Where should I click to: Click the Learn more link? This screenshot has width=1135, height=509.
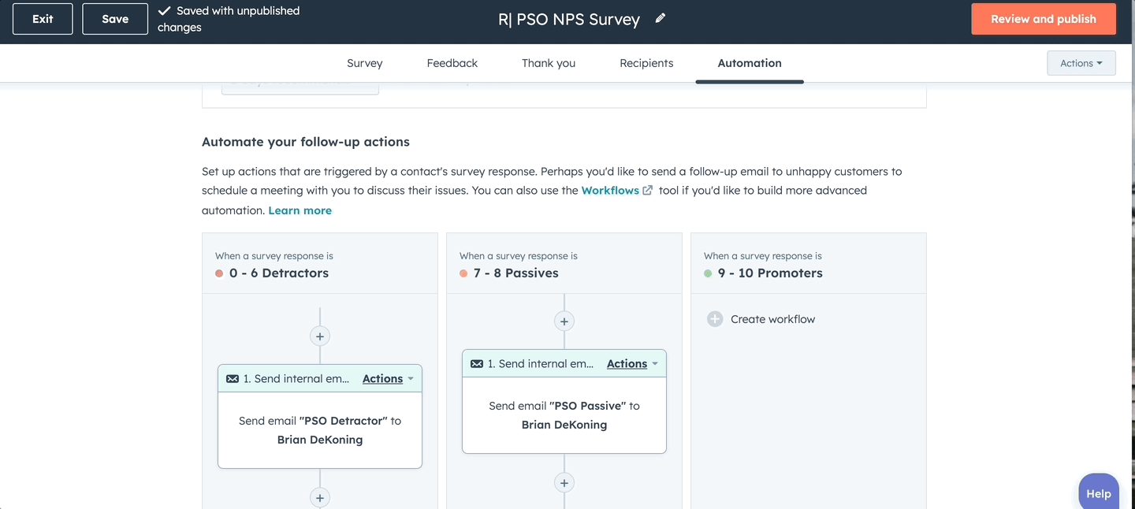(300, 210)
